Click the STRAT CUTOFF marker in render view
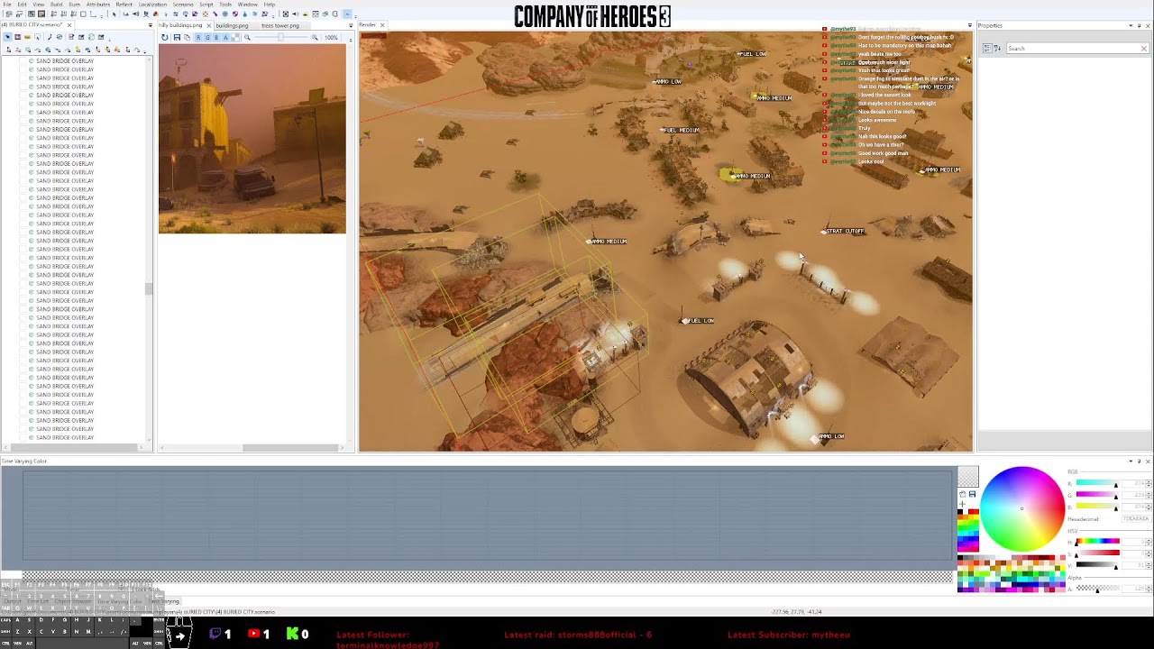This screenshot has width=1154, height=649. pos(844,231)
